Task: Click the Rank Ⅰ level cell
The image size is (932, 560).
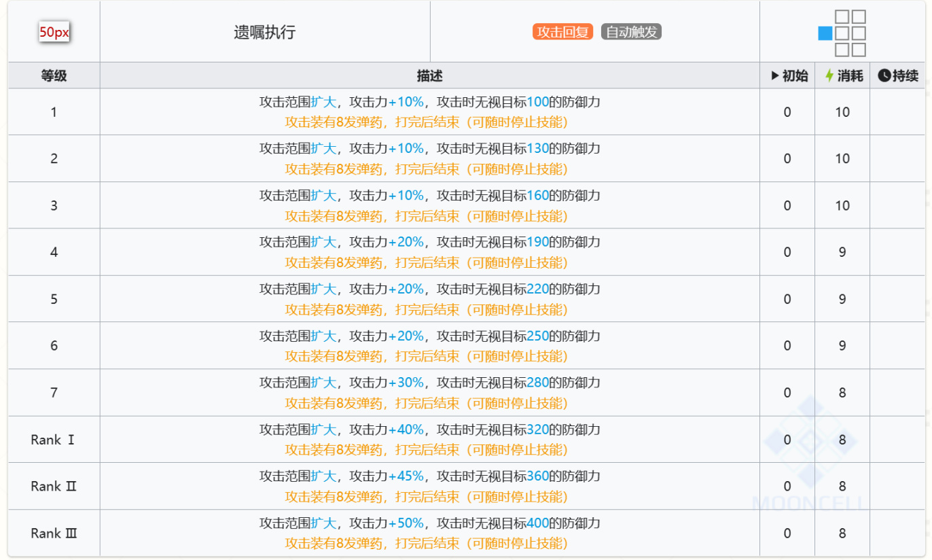Action: click(54, 440)
